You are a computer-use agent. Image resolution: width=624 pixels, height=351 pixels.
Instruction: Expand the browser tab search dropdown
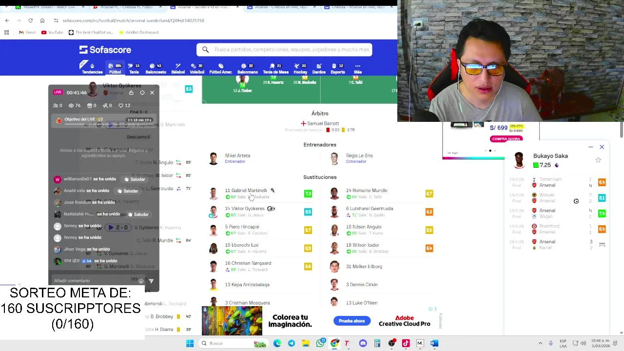[6, 7]
